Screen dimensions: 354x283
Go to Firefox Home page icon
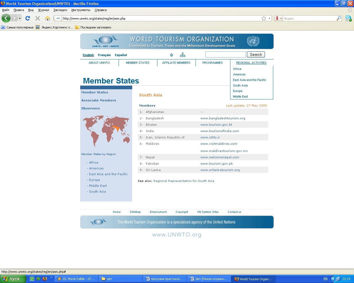point(48,18)
